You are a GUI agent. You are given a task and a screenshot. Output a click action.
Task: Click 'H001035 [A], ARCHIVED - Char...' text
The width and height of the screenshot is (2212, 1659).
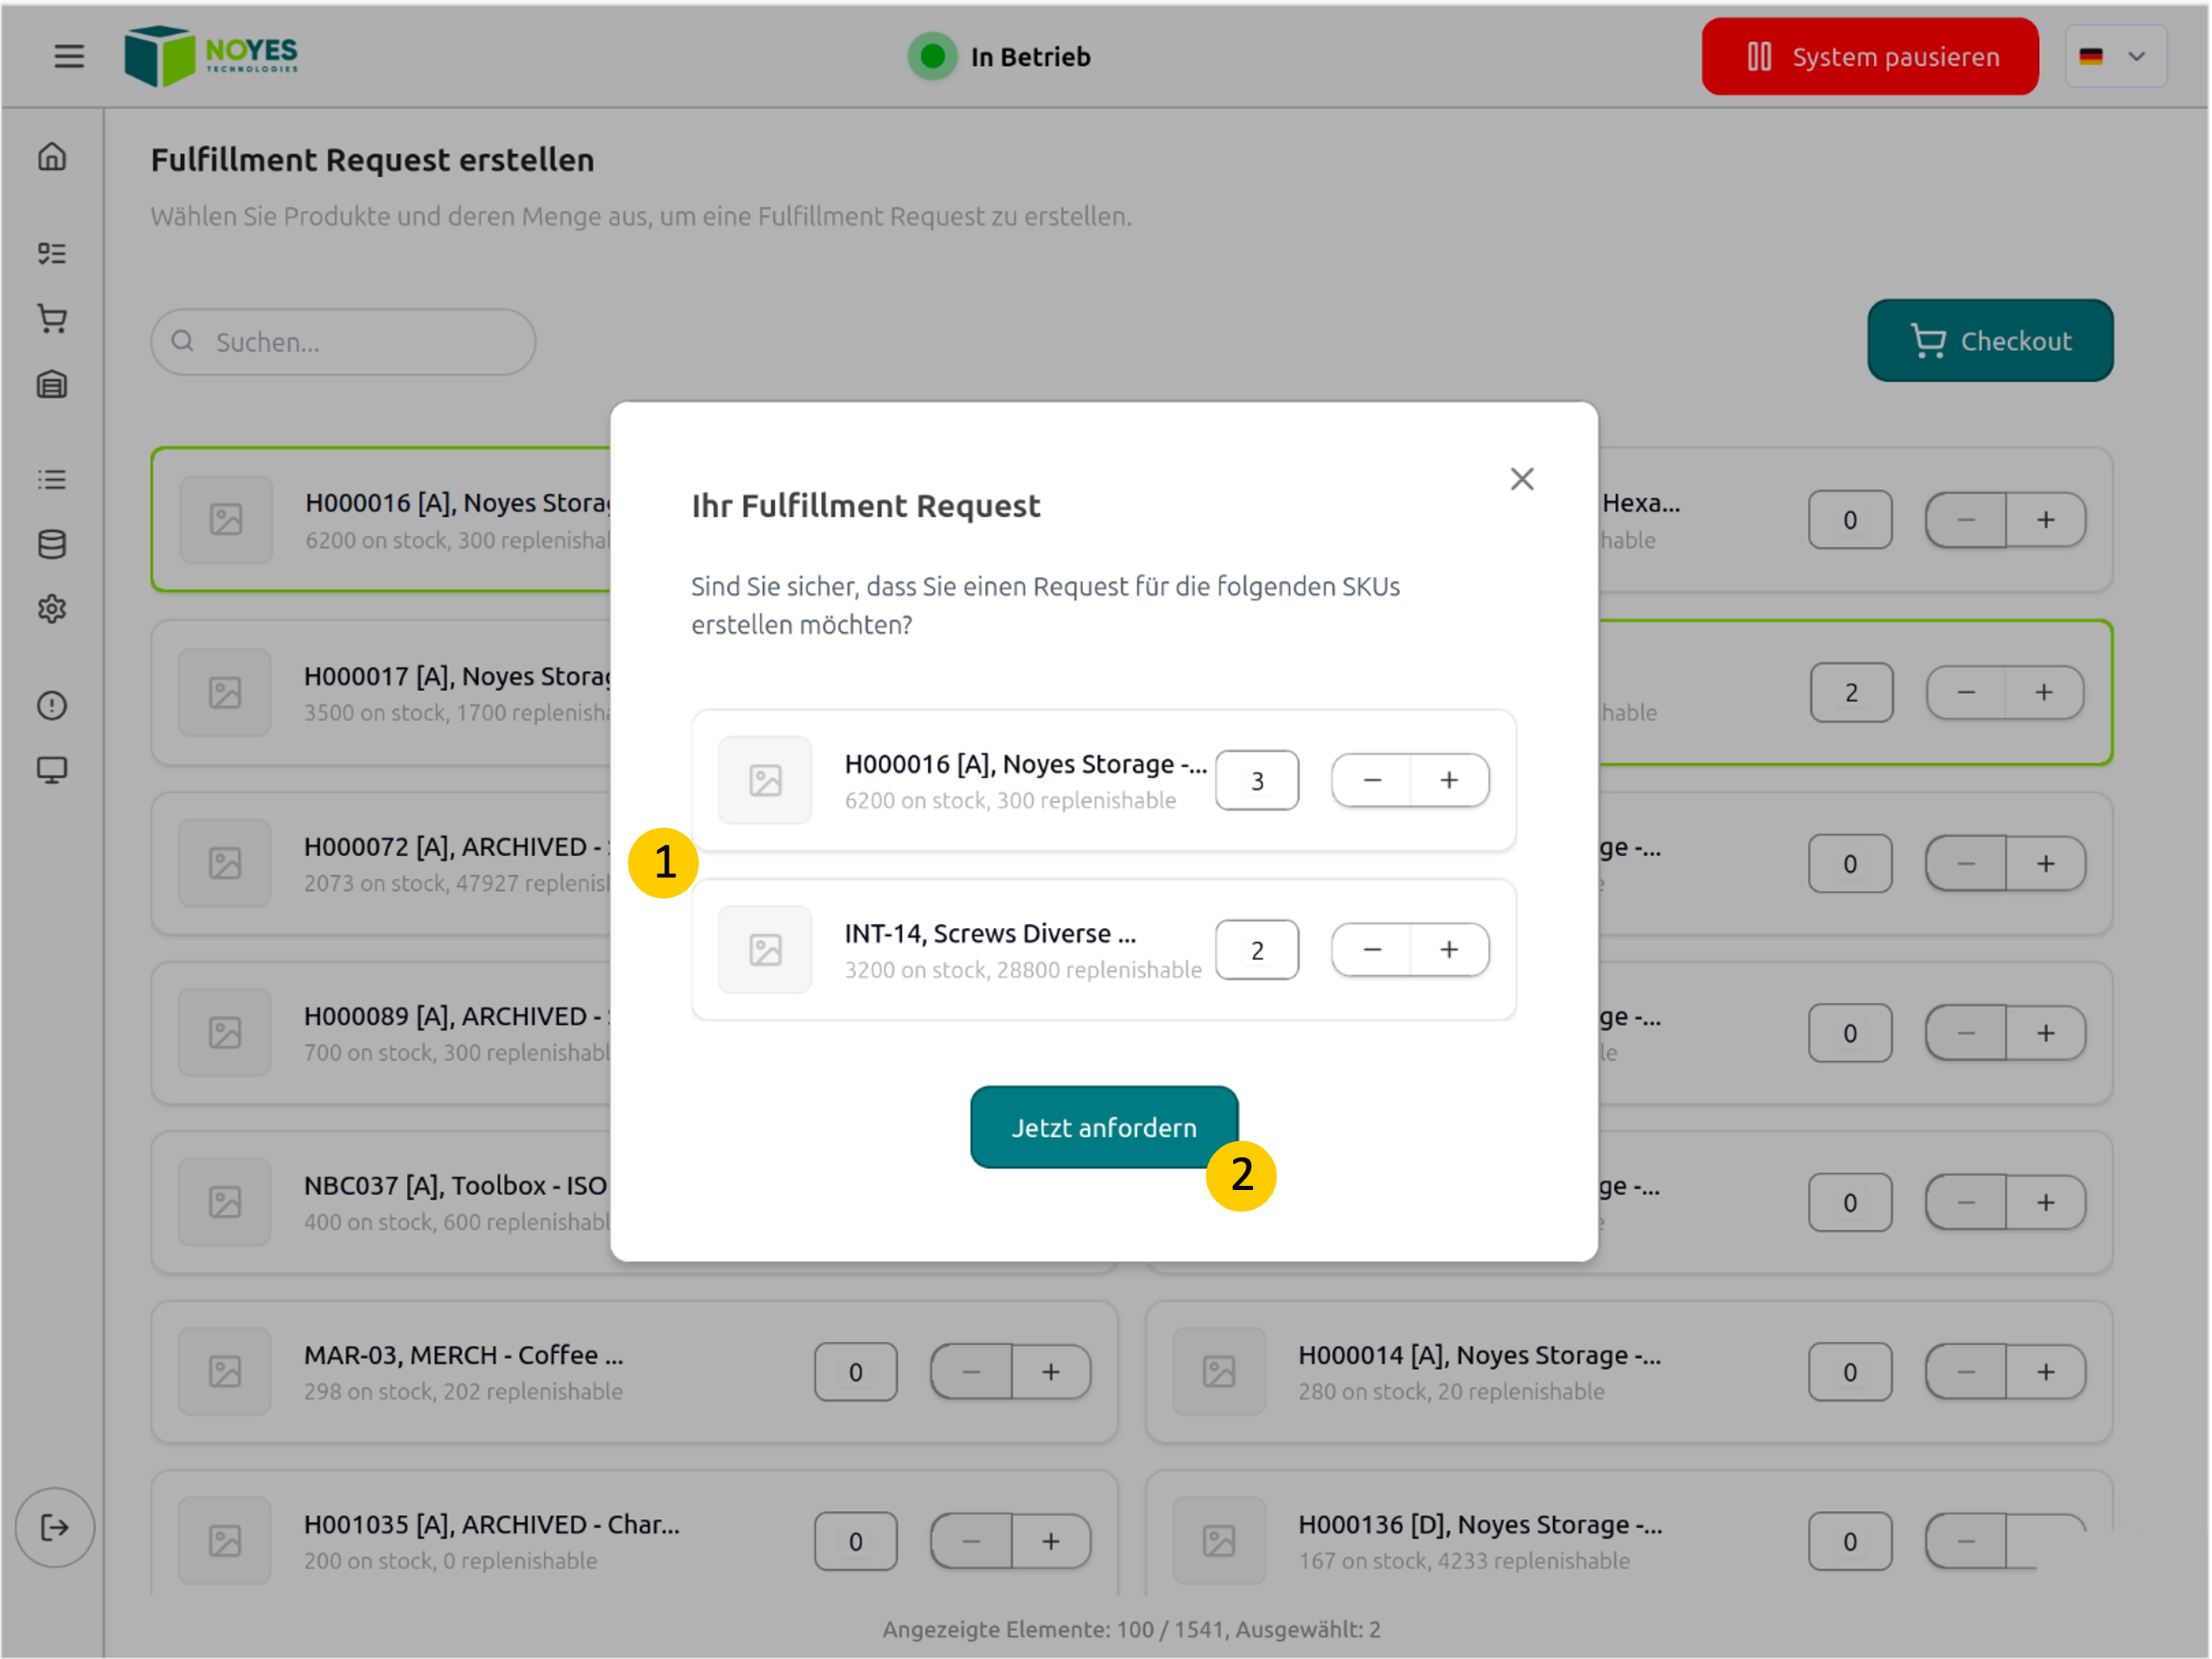[x=492, y=1525]
